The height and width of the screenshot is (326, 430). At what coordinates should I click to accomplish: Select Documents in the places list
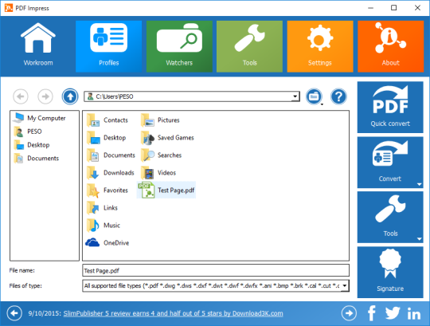36,159
